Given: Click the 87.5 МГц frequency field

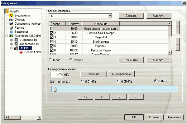Looking at the screenshot, I should (x=57, y=74).
